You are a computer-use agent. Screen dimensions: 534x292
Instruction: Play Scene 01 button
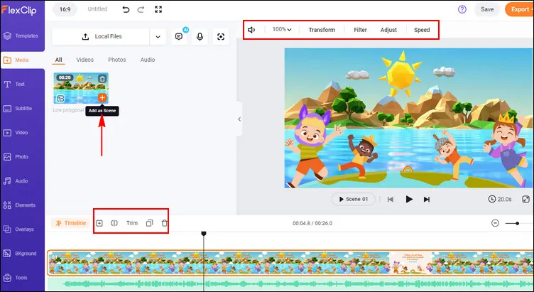354,200
